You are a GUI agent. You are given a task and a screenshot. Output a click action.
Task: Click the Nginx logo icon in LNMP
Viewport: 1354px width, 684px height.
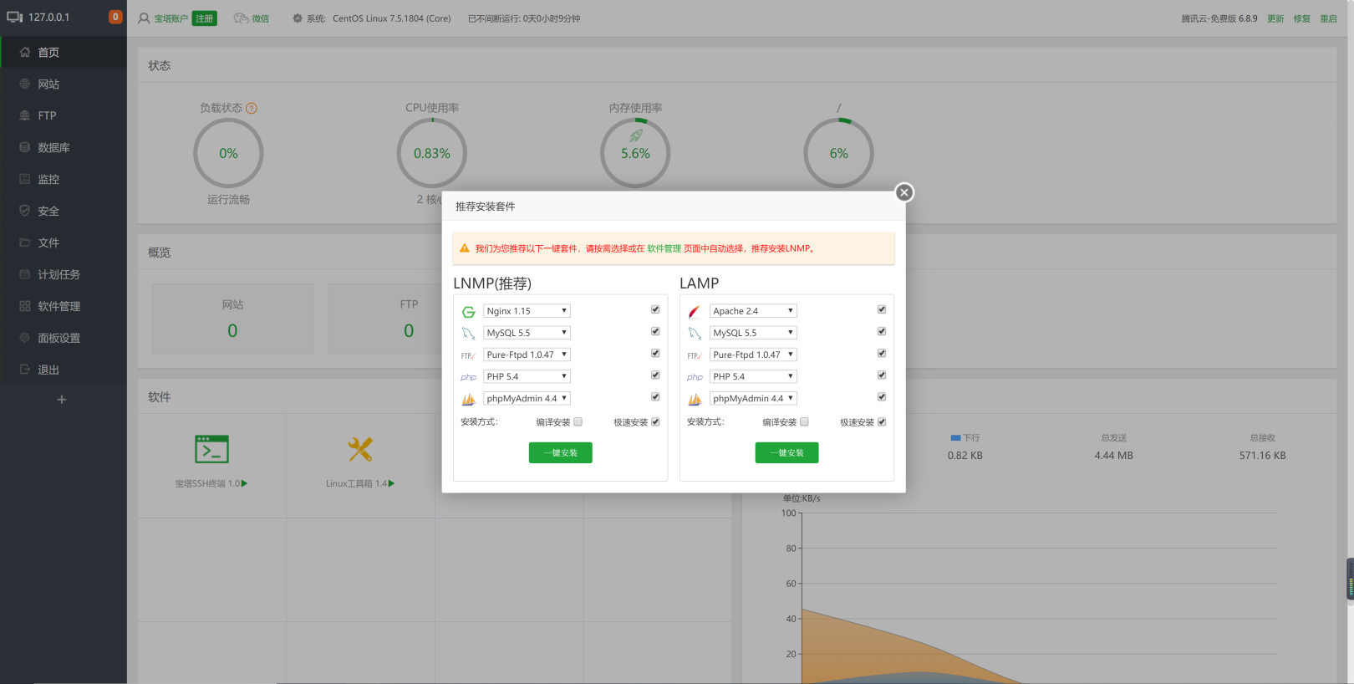point(468,312)
